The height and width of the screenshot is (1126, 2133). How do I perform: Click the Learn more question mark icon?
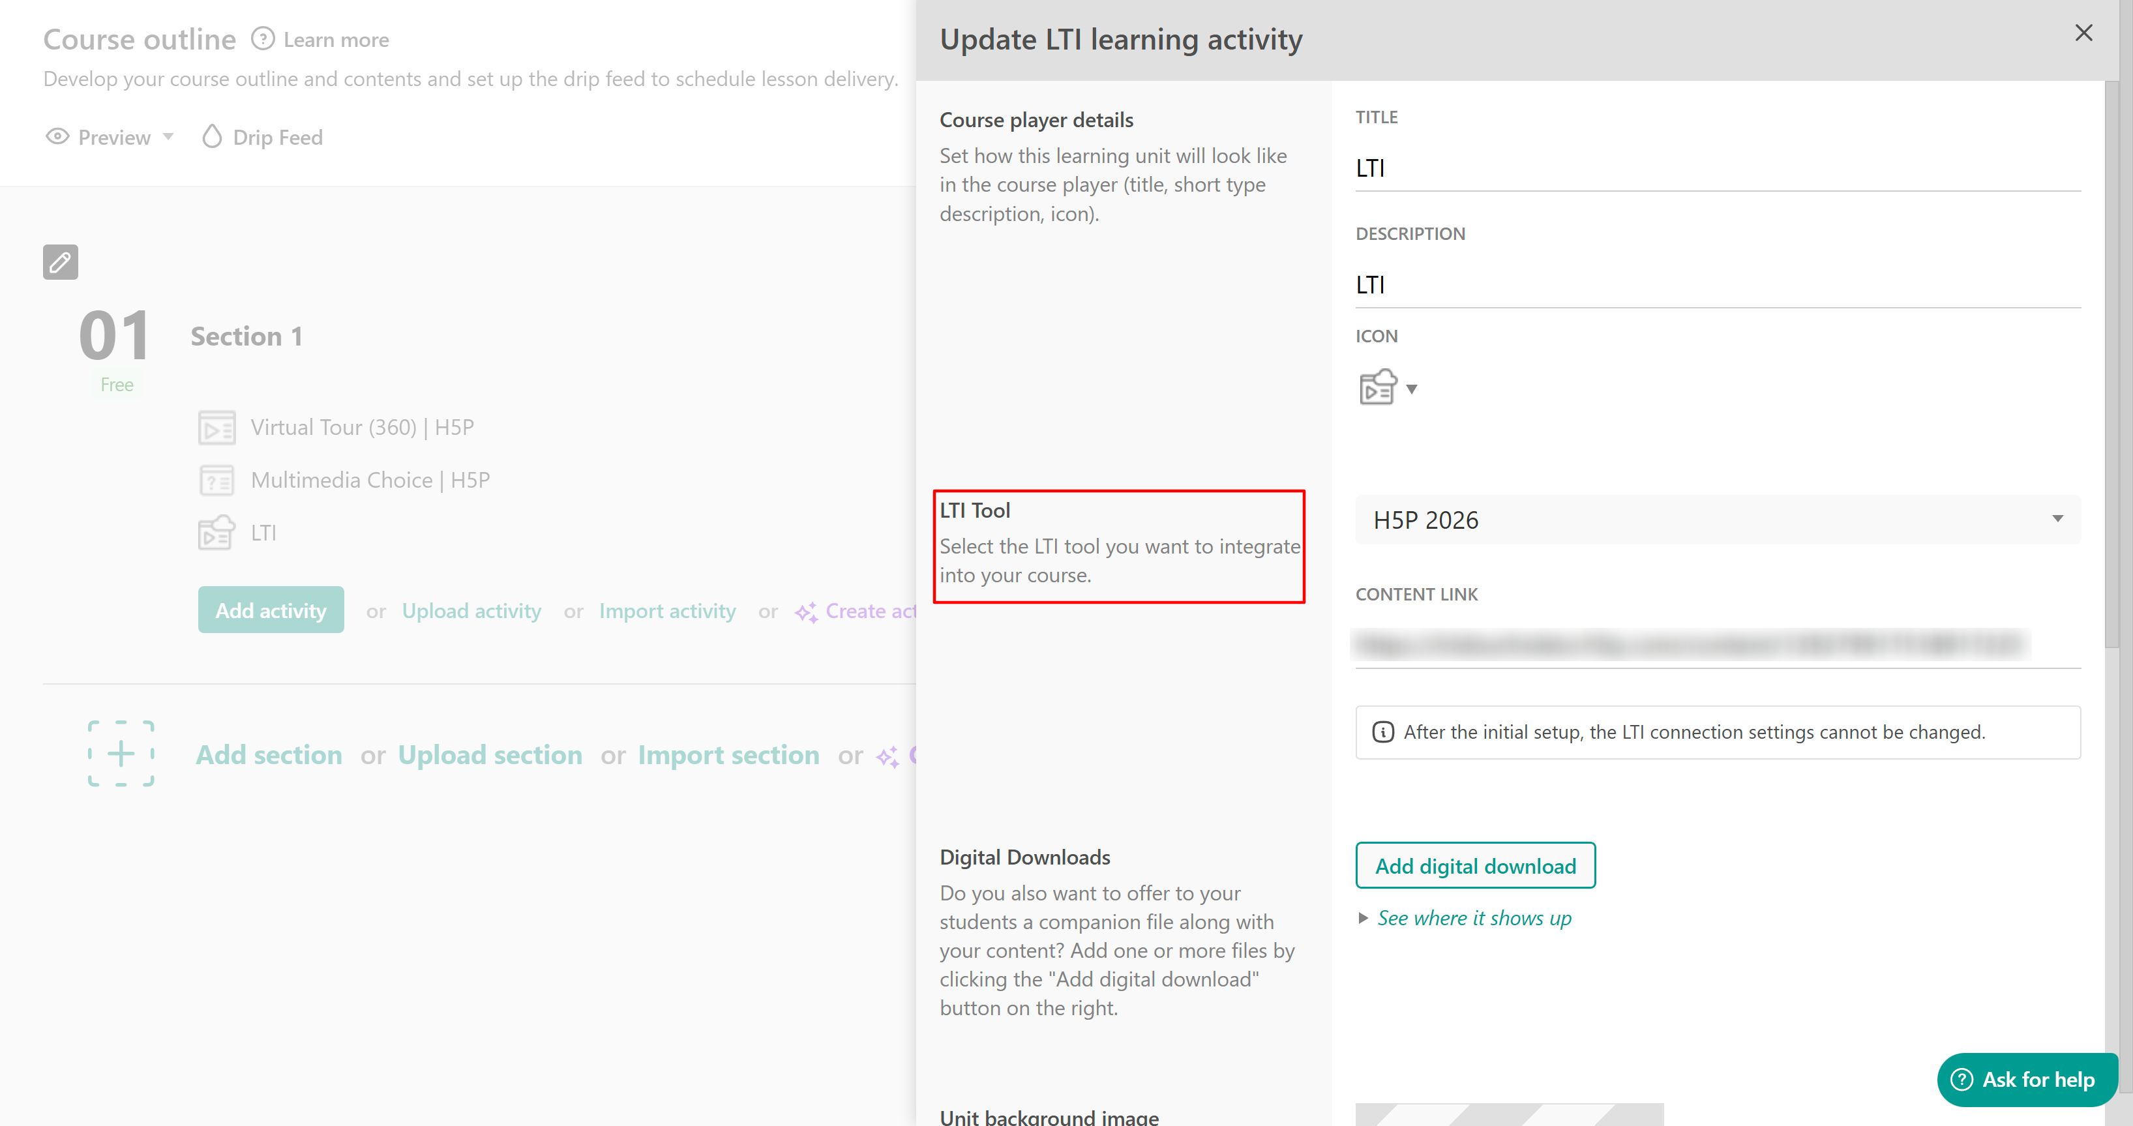coord(263,39)
